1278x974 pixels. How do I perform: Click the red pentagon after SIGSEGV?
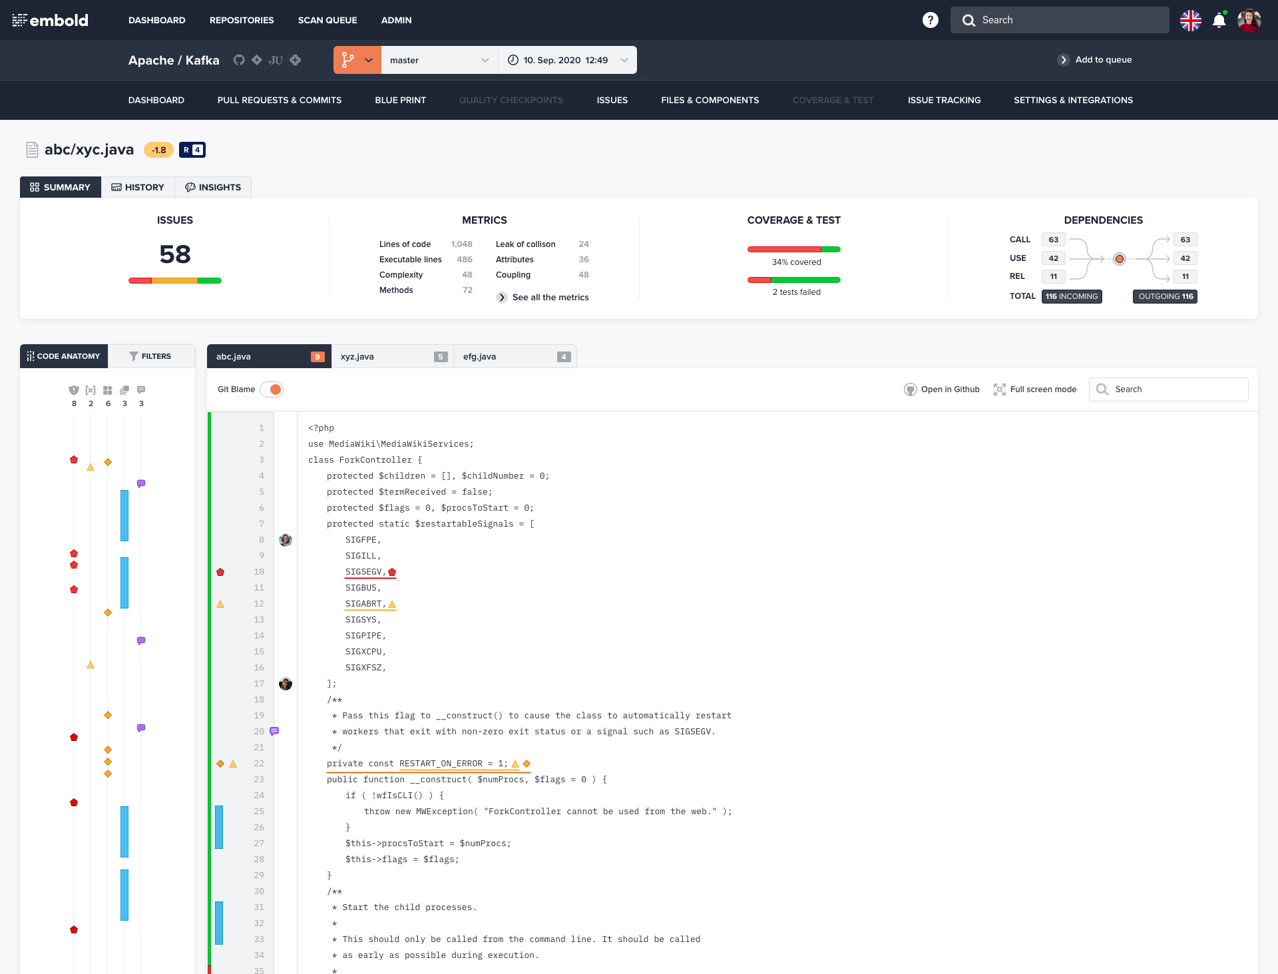[x=392, y=572]
